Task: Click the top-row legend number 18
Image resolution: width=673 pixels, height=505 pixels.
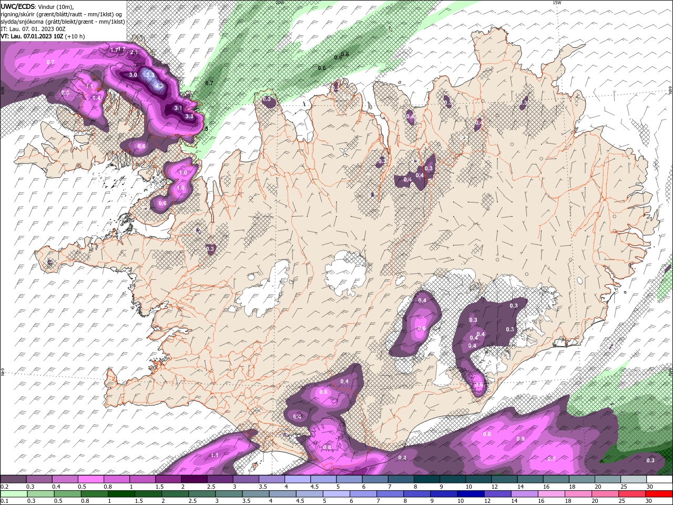Action: [573, 487]
